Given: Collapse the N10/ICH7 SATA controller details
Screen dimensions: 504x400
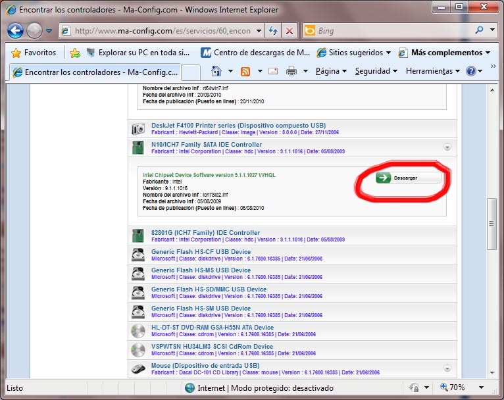Looking at the screenshot, I should (x=447, y=147).
